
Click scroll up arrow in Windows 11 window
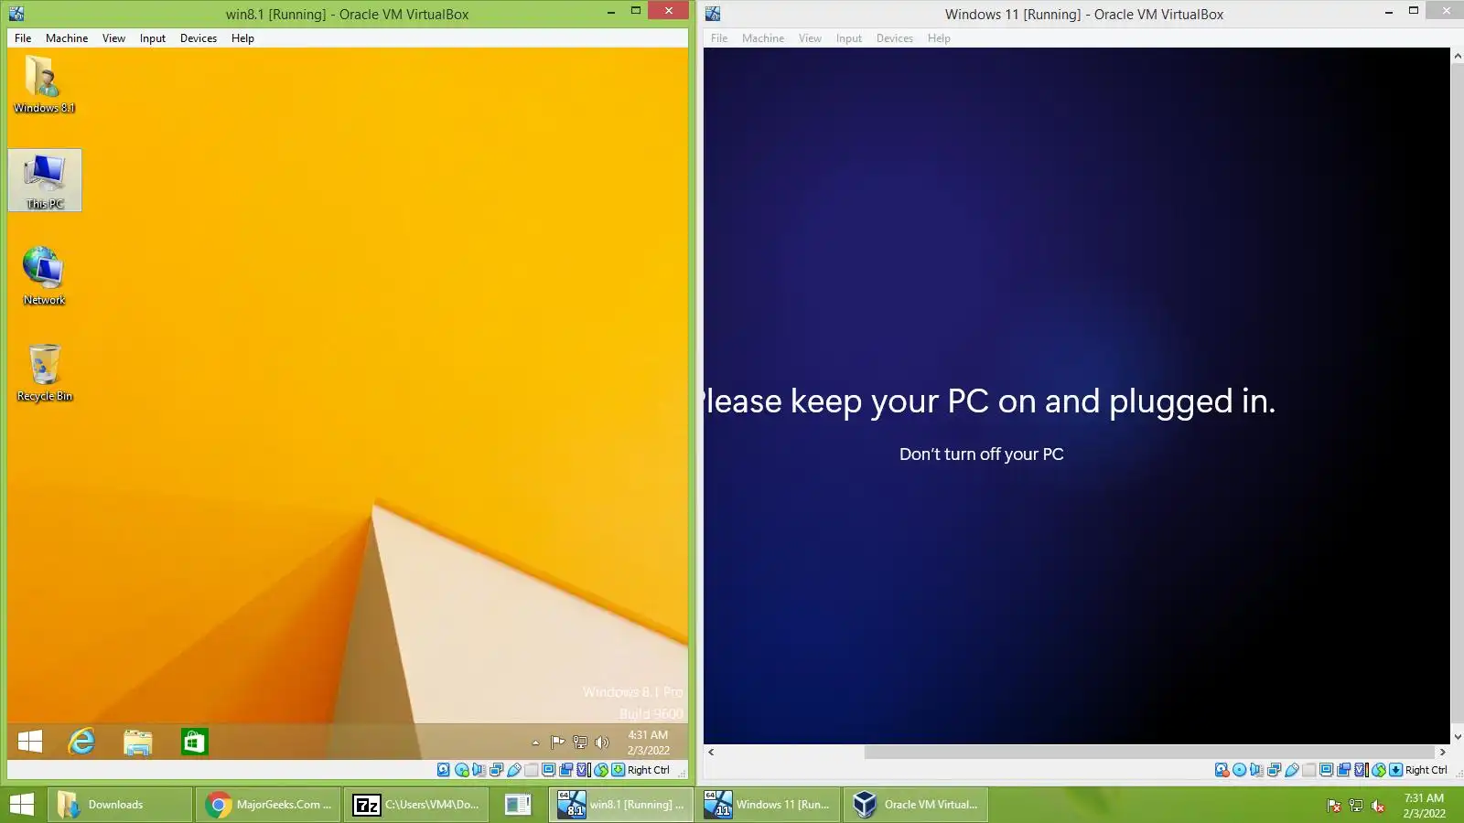(x=1458, y=56)
